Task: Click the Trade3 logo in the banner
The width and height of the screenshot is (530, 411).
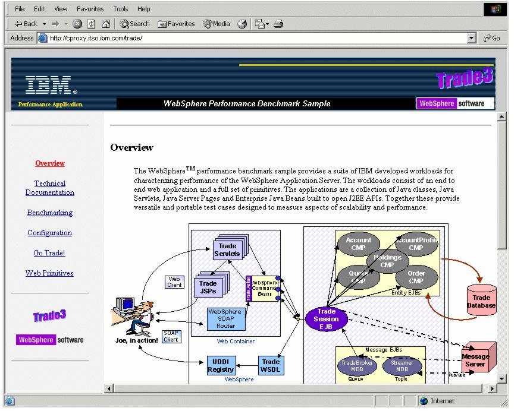Action: click(x=465, y=78)
